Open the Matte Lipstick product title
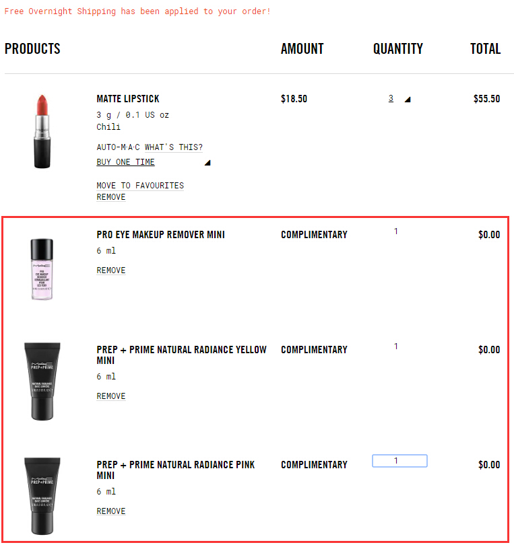 (128, 99)
